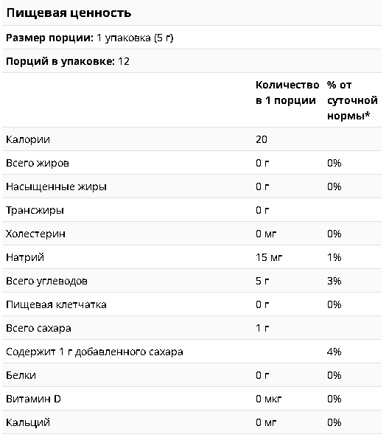Click the Порций в упаковке row
Image resolution: width=389 pixels, height=440 pixels.
click(192, 61)
